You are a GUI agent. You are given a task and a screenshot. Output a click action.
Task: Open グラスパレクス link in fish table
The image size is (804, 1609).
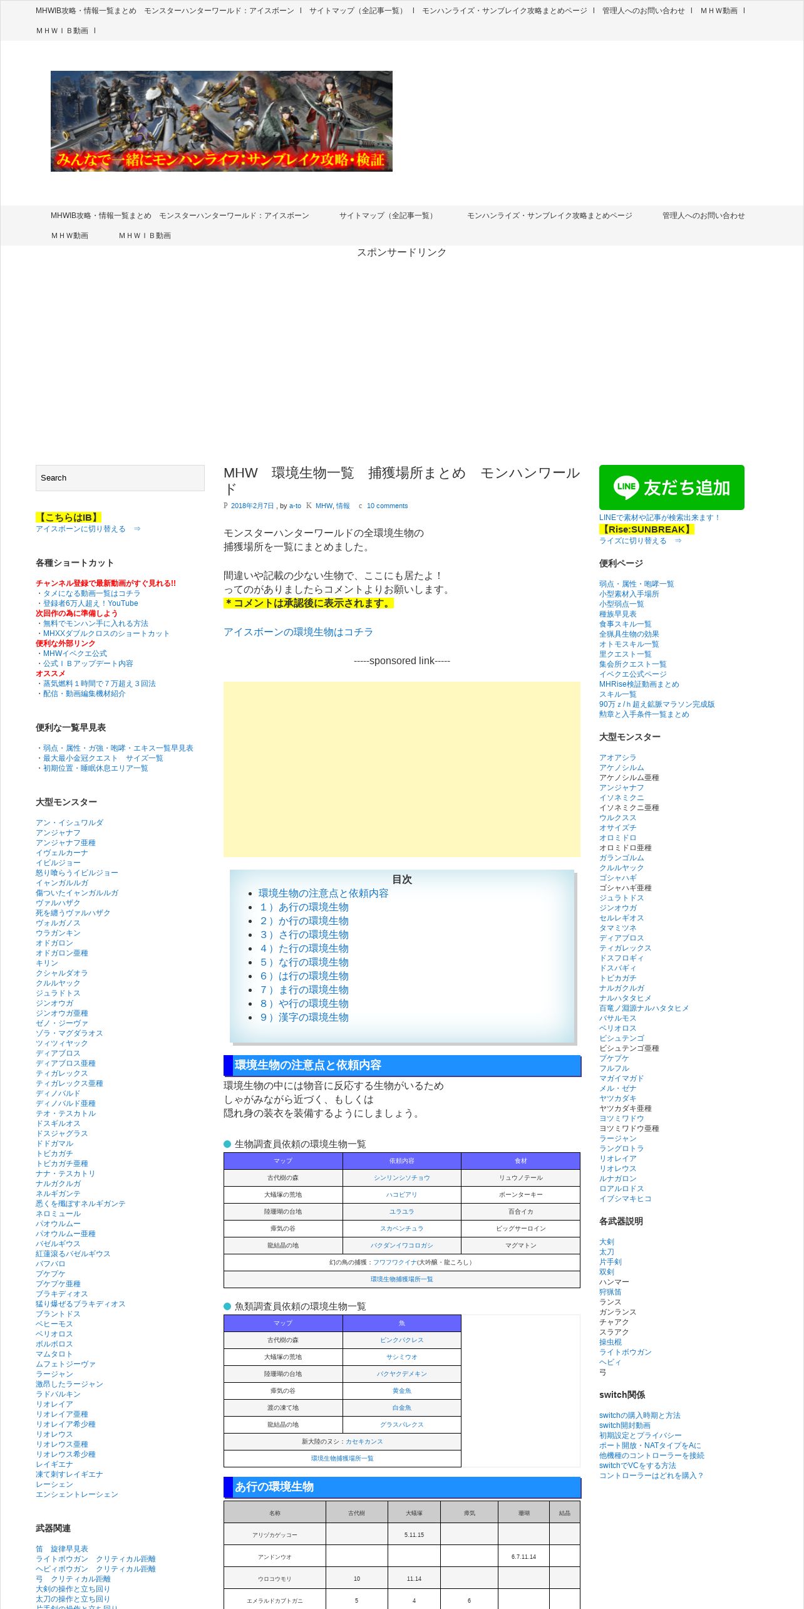tap(402, 1425)
